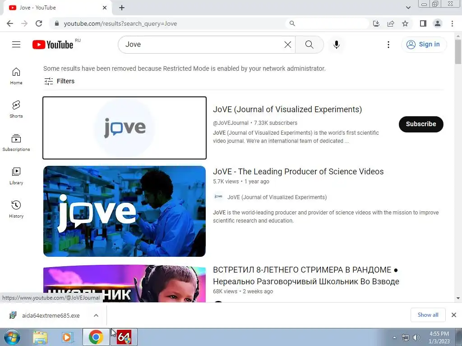This screenshot has height=346, width=462.
Task: Click Chrome back arrow
Action: click(x=10, y=23)
